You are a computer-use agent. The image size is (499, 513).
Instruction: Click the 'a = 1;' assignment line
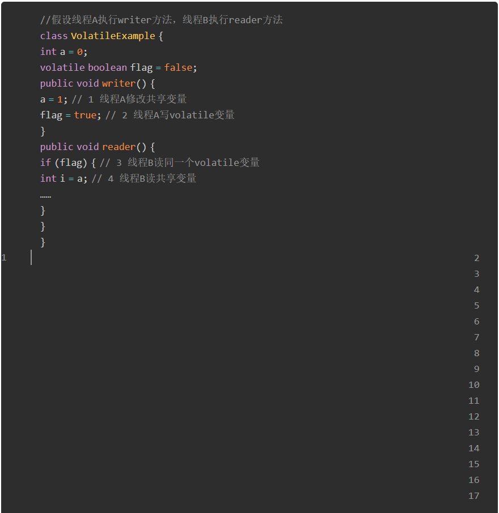pyautogui.click(x=113, y=99)
